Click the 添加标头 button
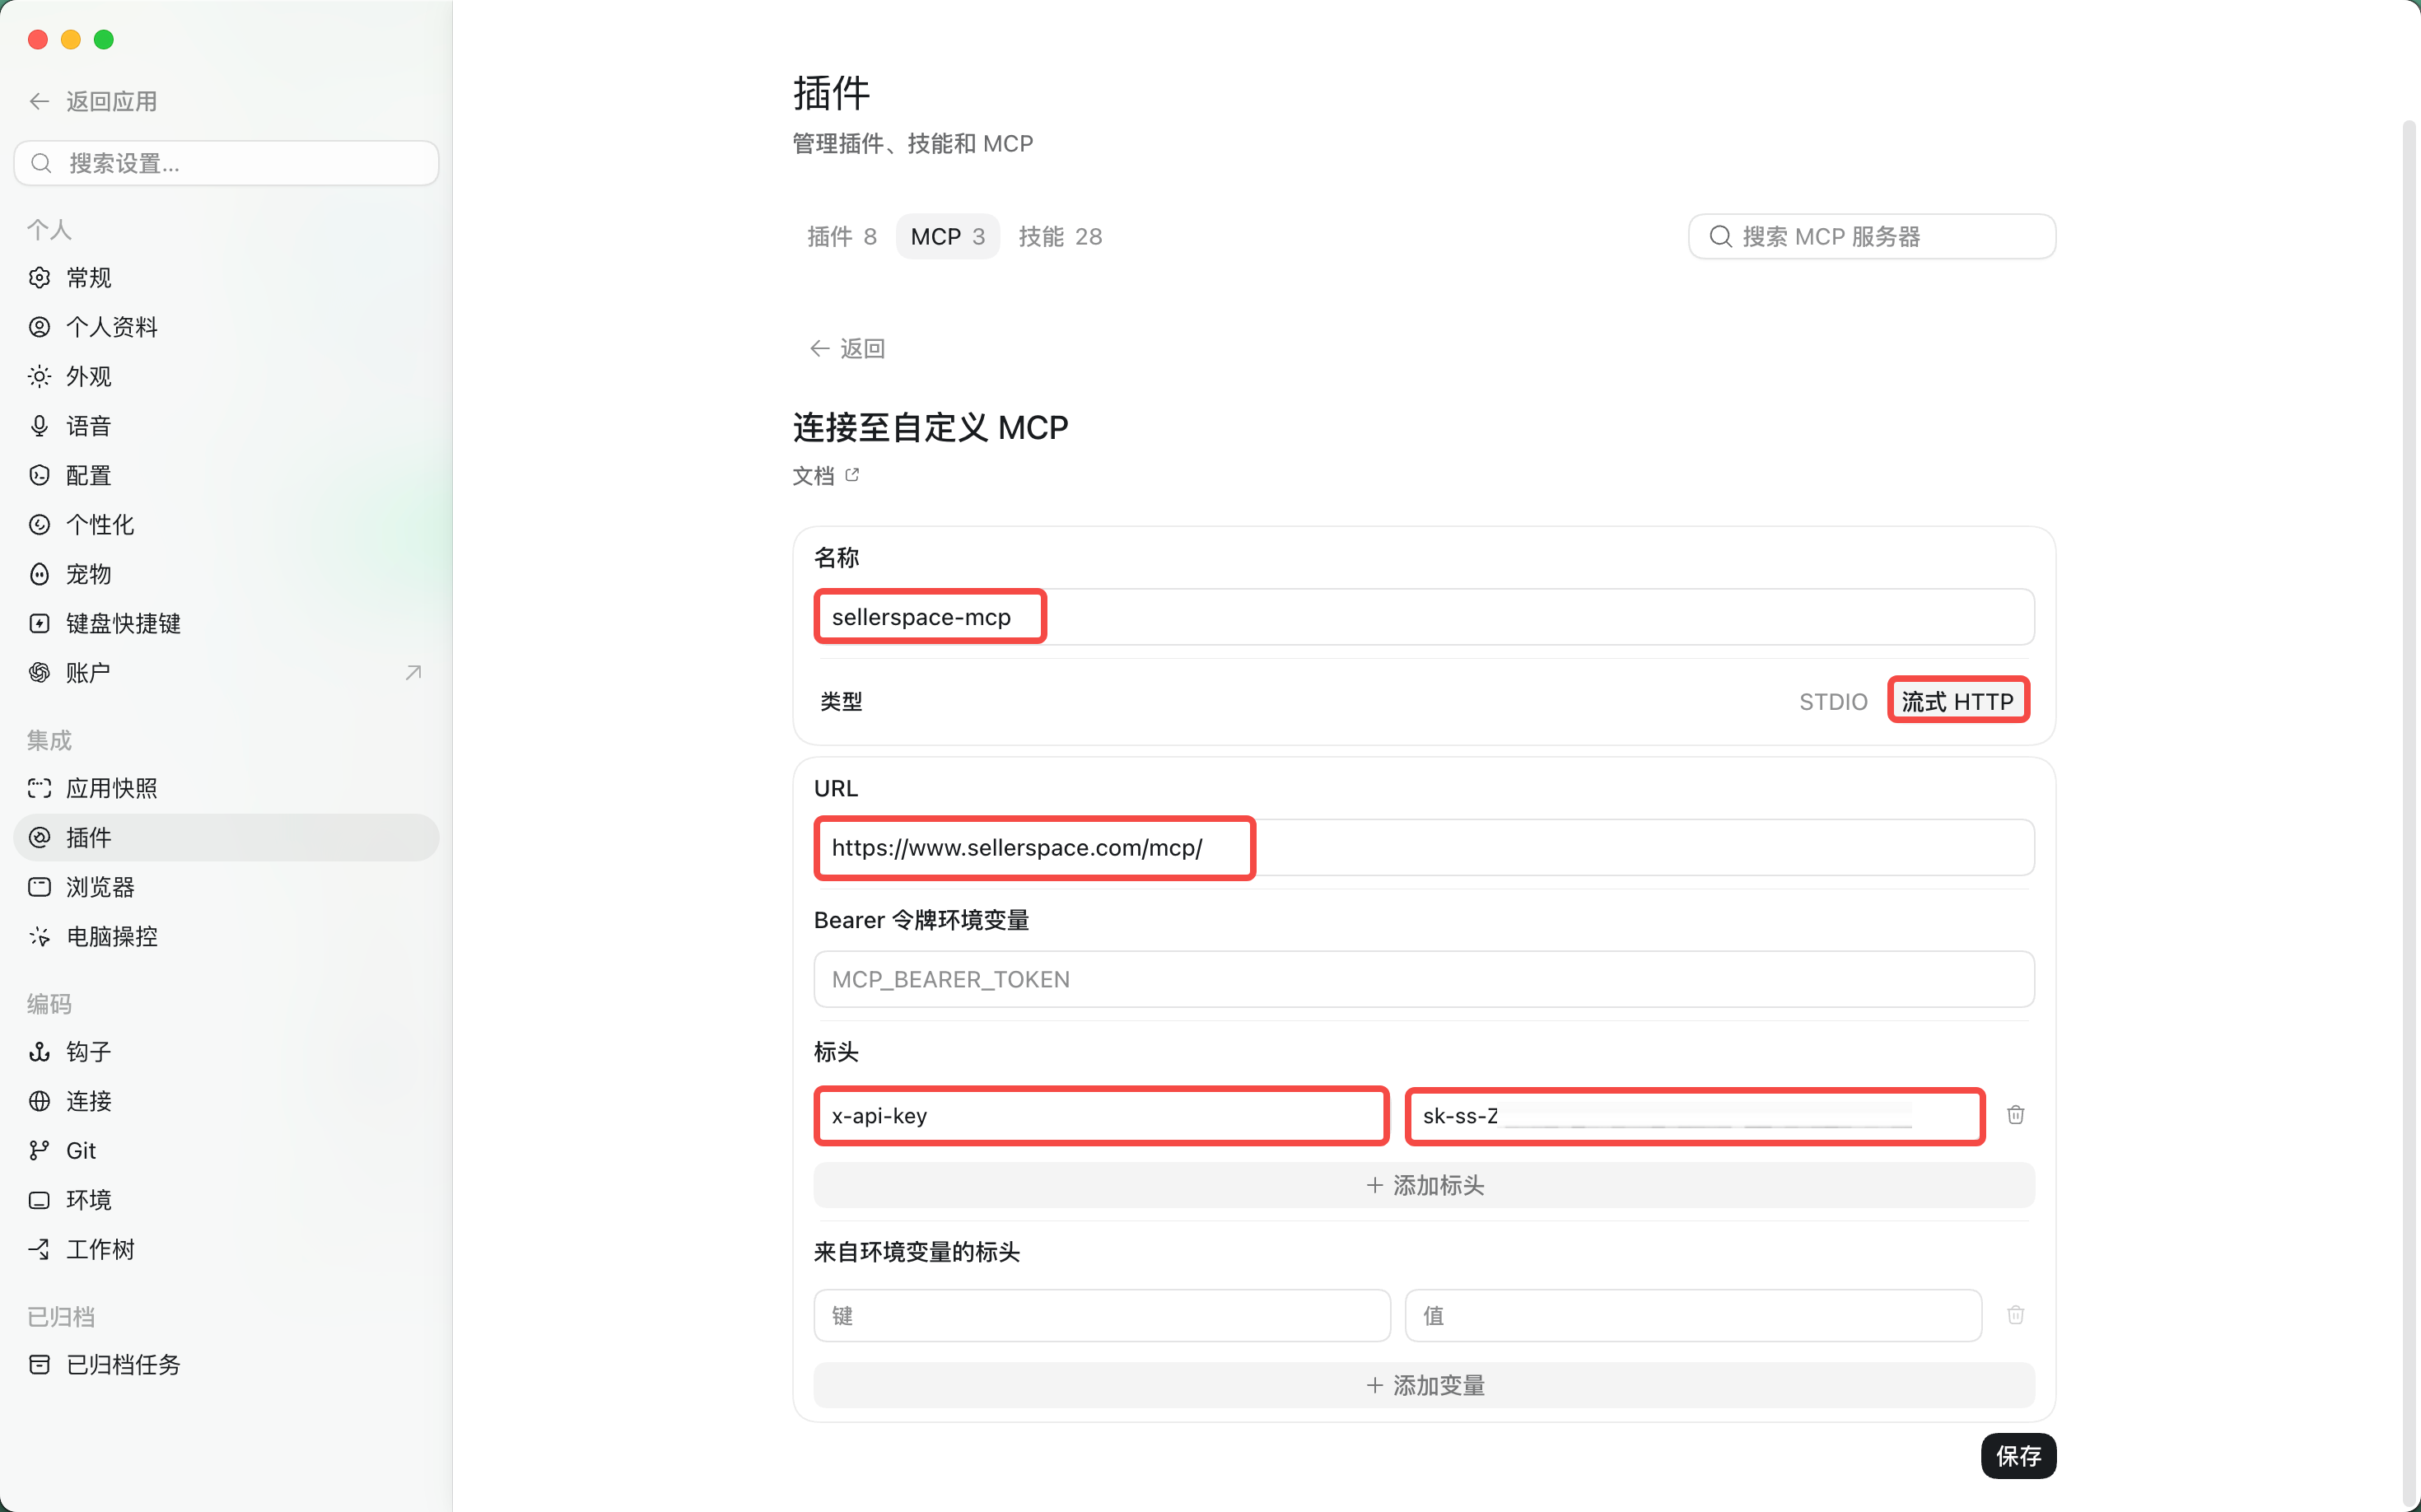2421x1512 pixels. pos(1424,1185)
